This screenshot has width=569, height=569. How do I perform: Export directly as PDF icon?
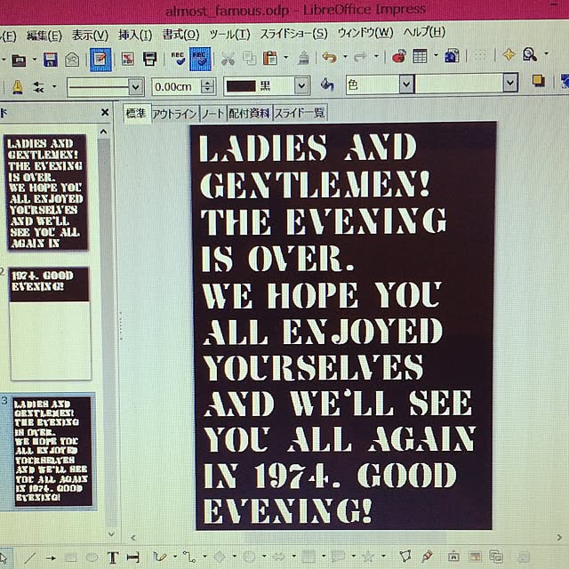pos(128,59)
